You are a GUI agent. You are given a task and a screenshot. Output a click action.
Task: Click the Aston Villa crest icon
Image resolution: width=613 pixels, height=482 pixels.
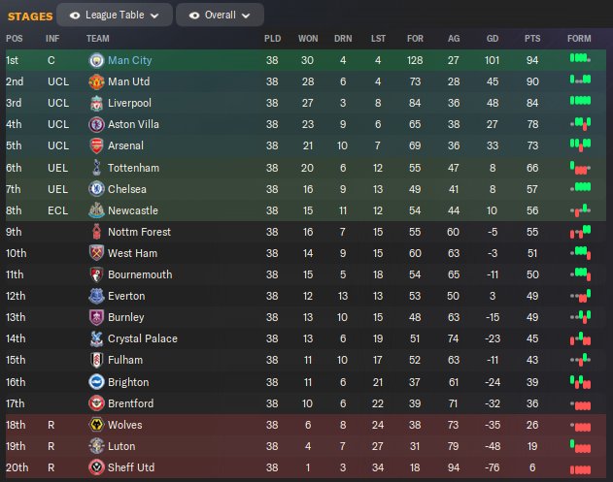pos(96,124)
